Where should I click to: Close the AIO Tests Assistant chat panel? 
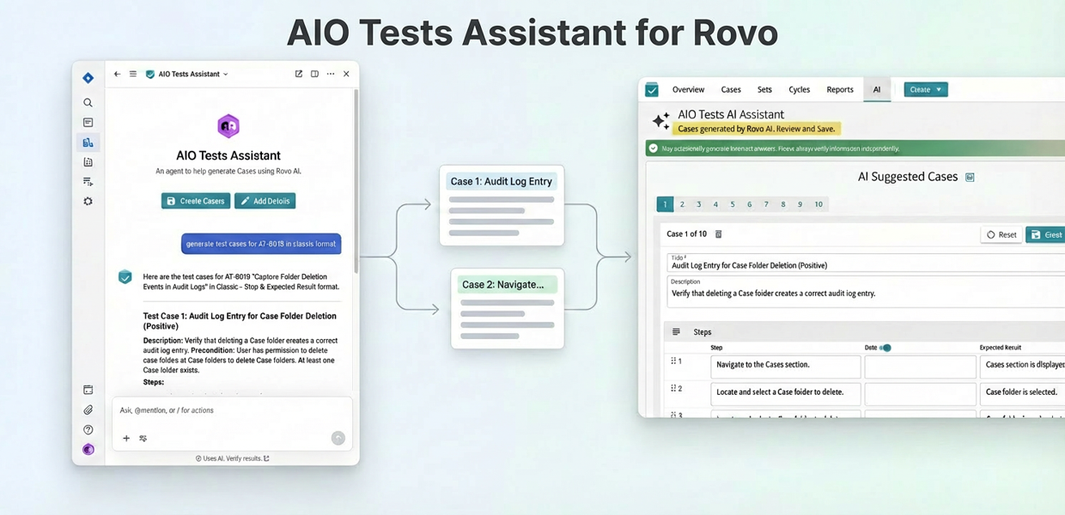(346, 74)
